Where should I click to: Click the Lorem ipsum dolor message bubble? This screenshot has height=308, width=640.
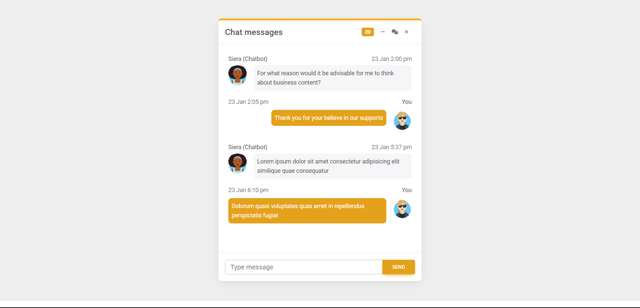332,166
